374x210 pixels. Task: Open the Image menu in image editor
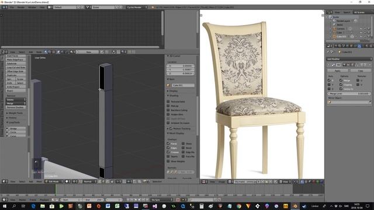coord(222,181)
